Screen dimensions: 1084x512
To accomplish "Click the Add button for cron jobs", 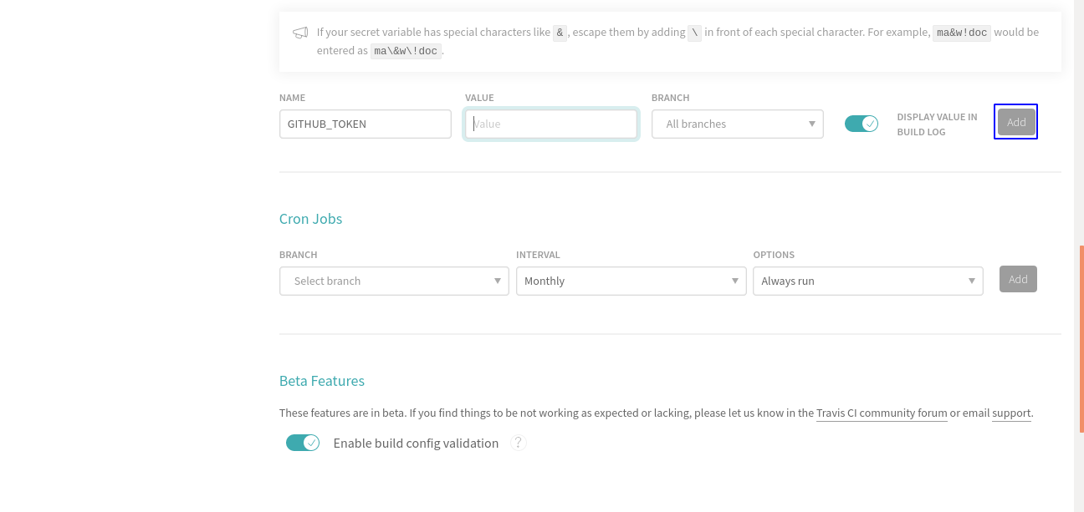I will [1018, 279].
